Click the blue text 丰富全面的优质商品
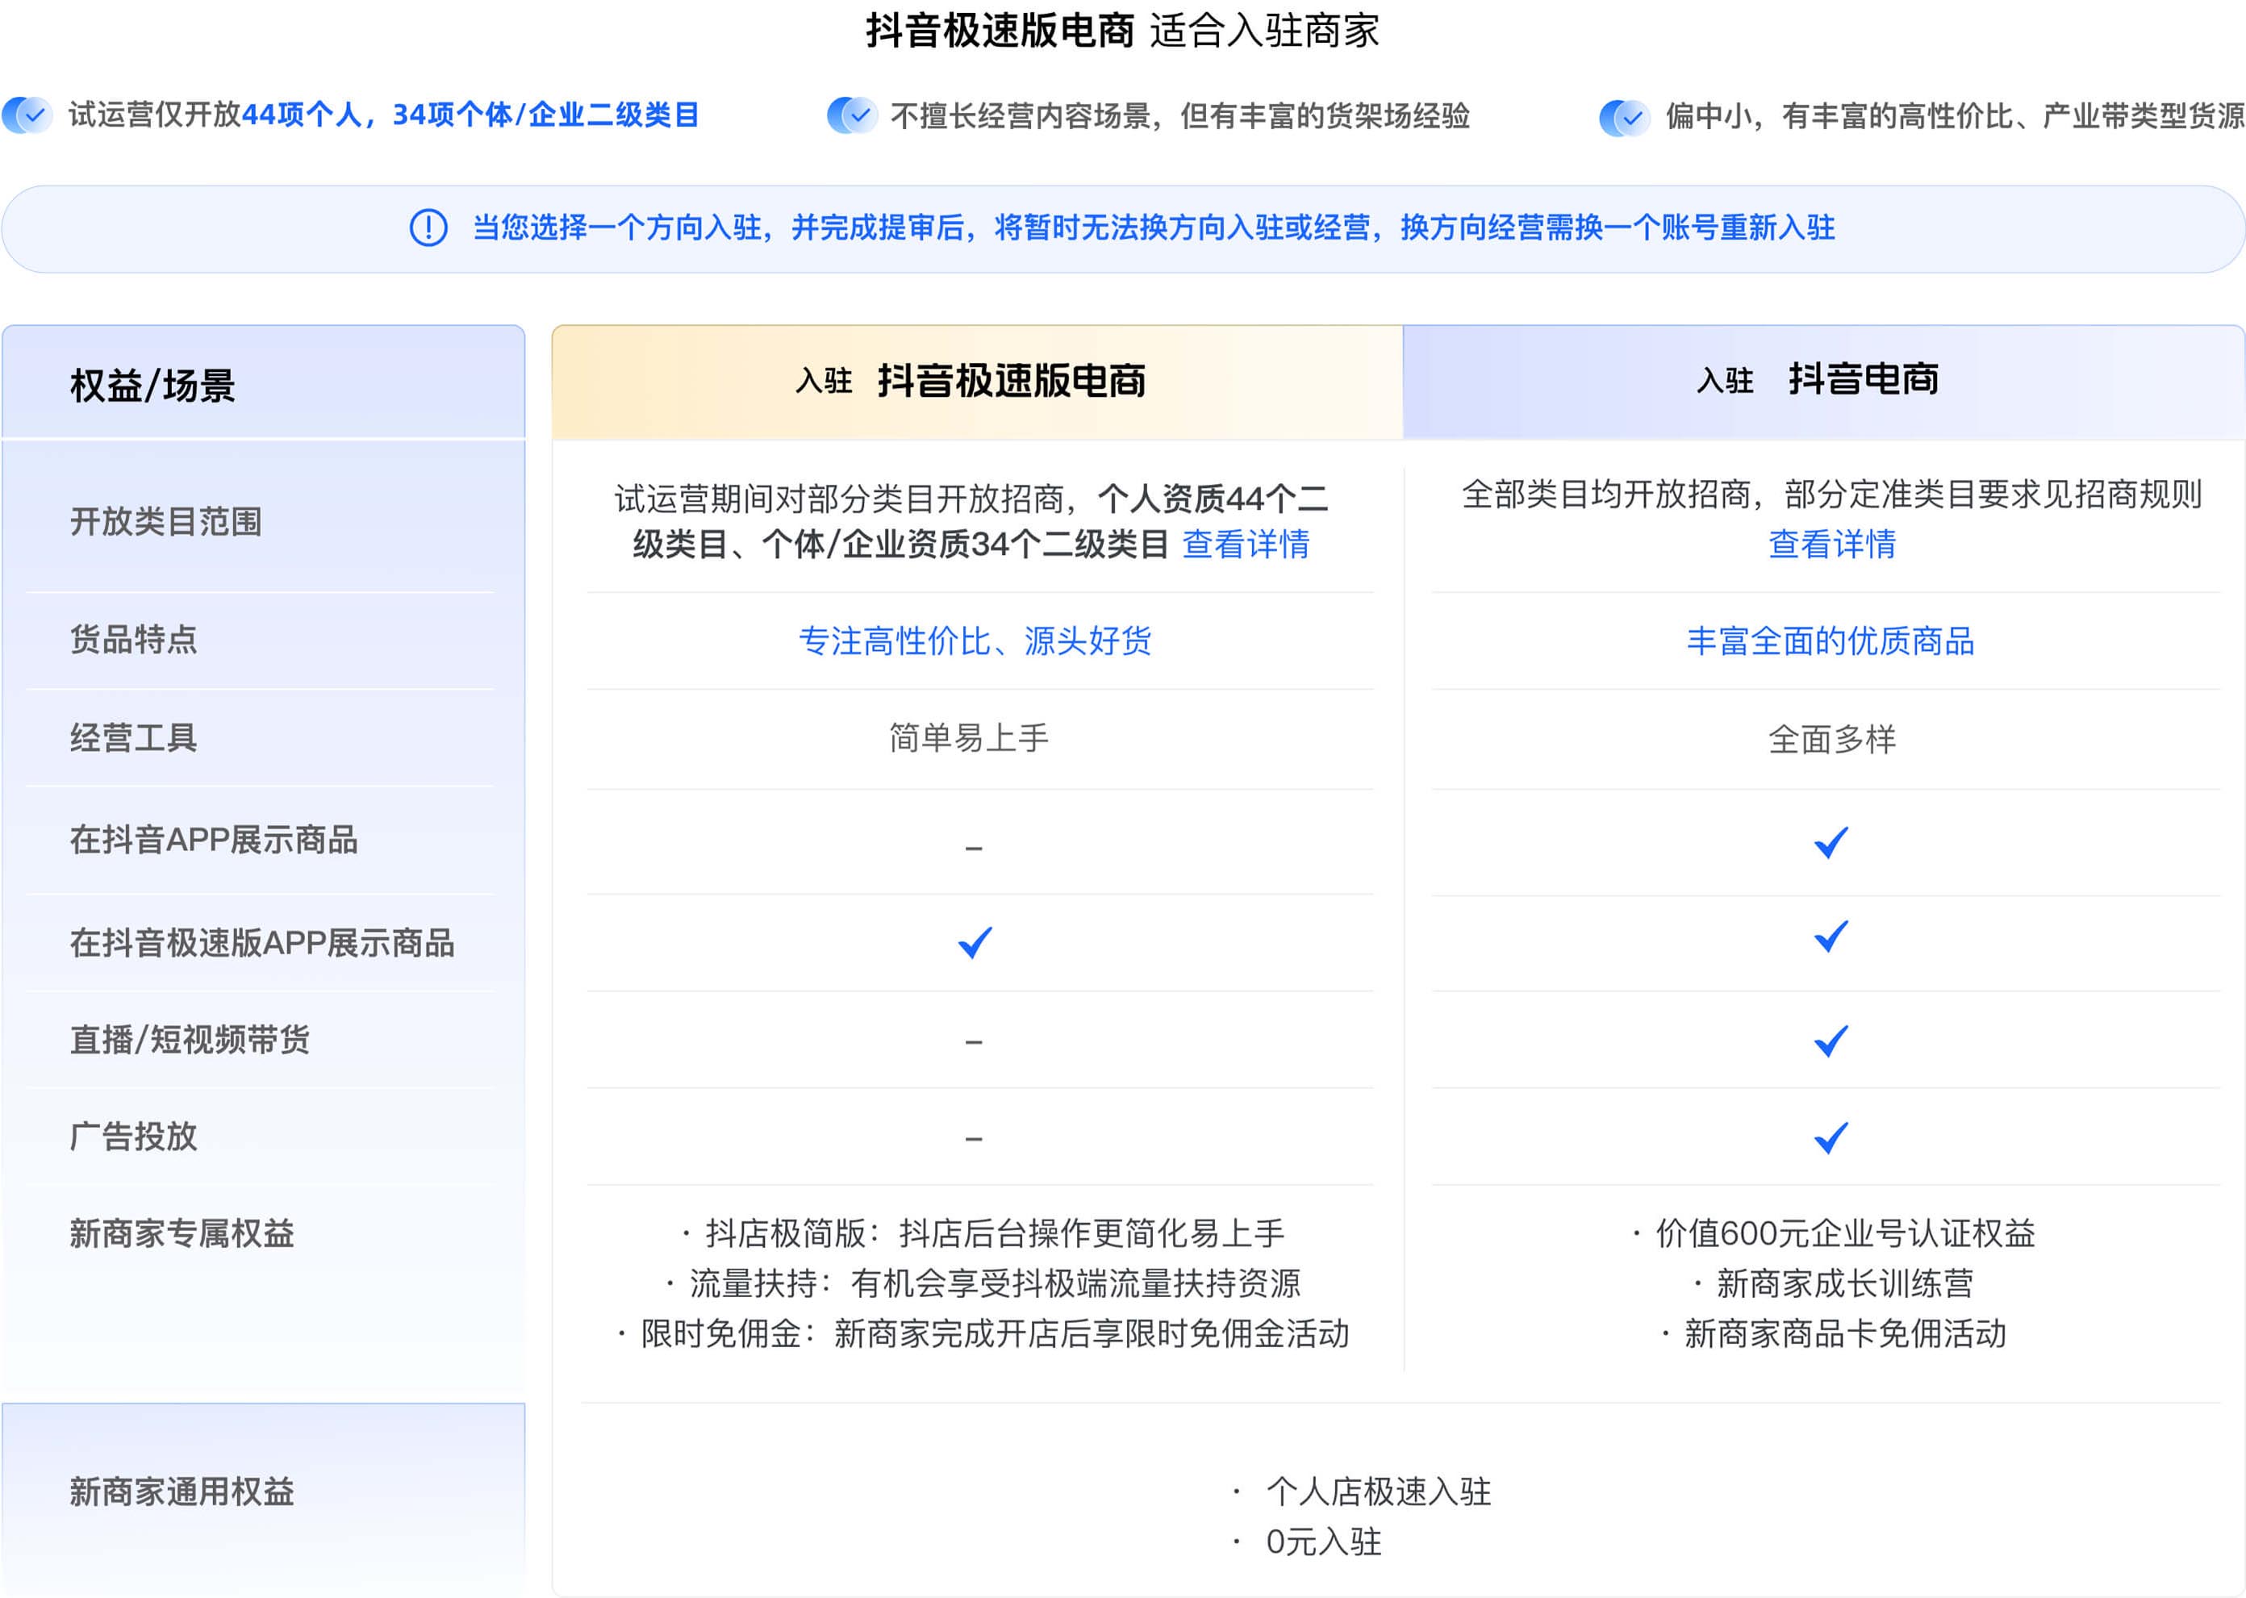Image resolution: width=2246 pixels, height=1598 pixels. click(1831, 640)
